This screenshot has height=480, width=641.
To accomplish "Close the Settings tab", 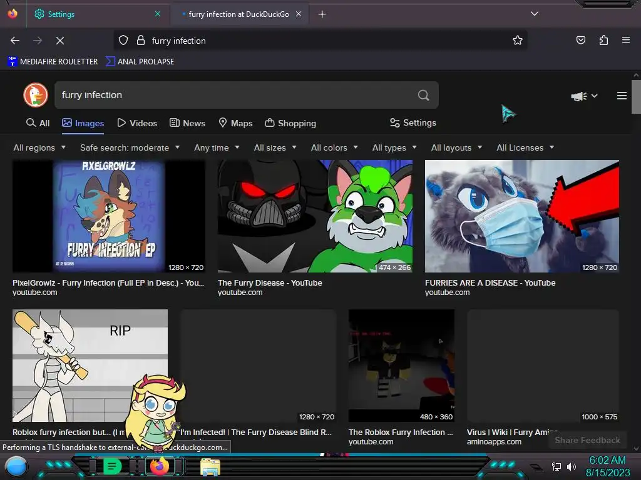I will pyautogui.click(x=158, y=14).
